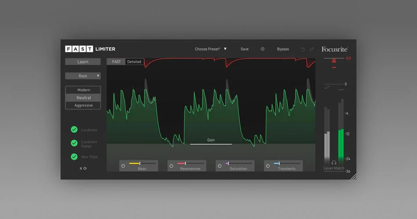Click the Bypass button
The height and width of the screenshot is (219, 417).
[283, 49]
